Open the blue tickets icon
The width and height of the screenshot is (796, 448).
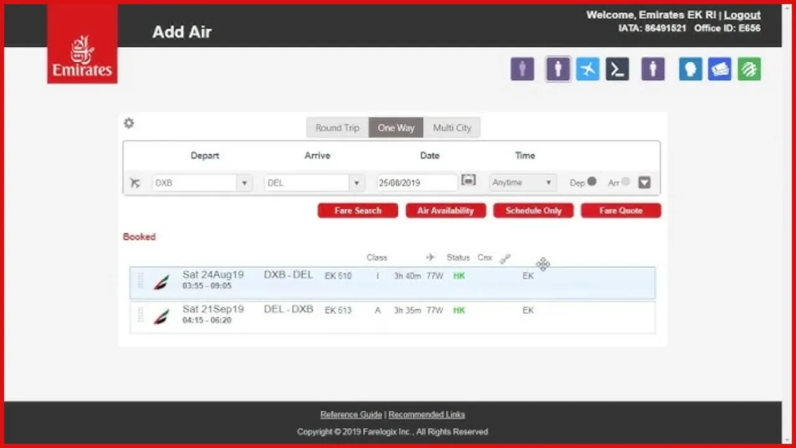tap(720, 69)
